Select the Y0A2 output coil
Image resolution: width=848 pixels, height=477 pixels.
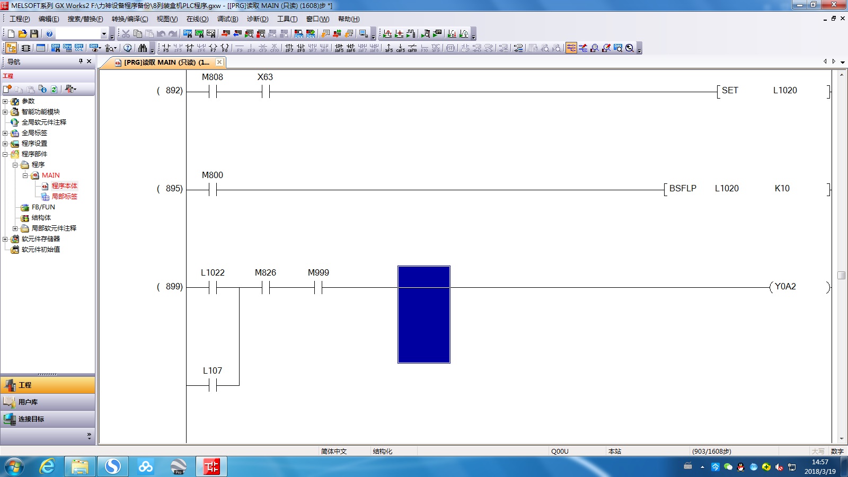(785, 287)
